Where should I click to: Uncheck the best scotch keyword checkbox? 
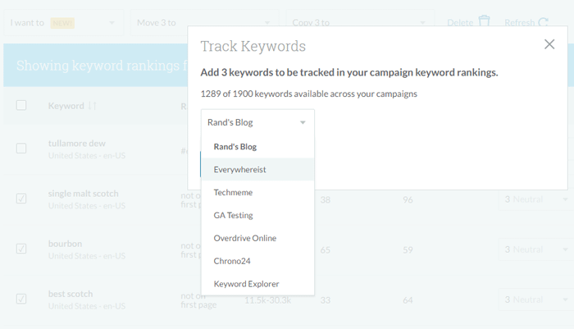[21, 299]
